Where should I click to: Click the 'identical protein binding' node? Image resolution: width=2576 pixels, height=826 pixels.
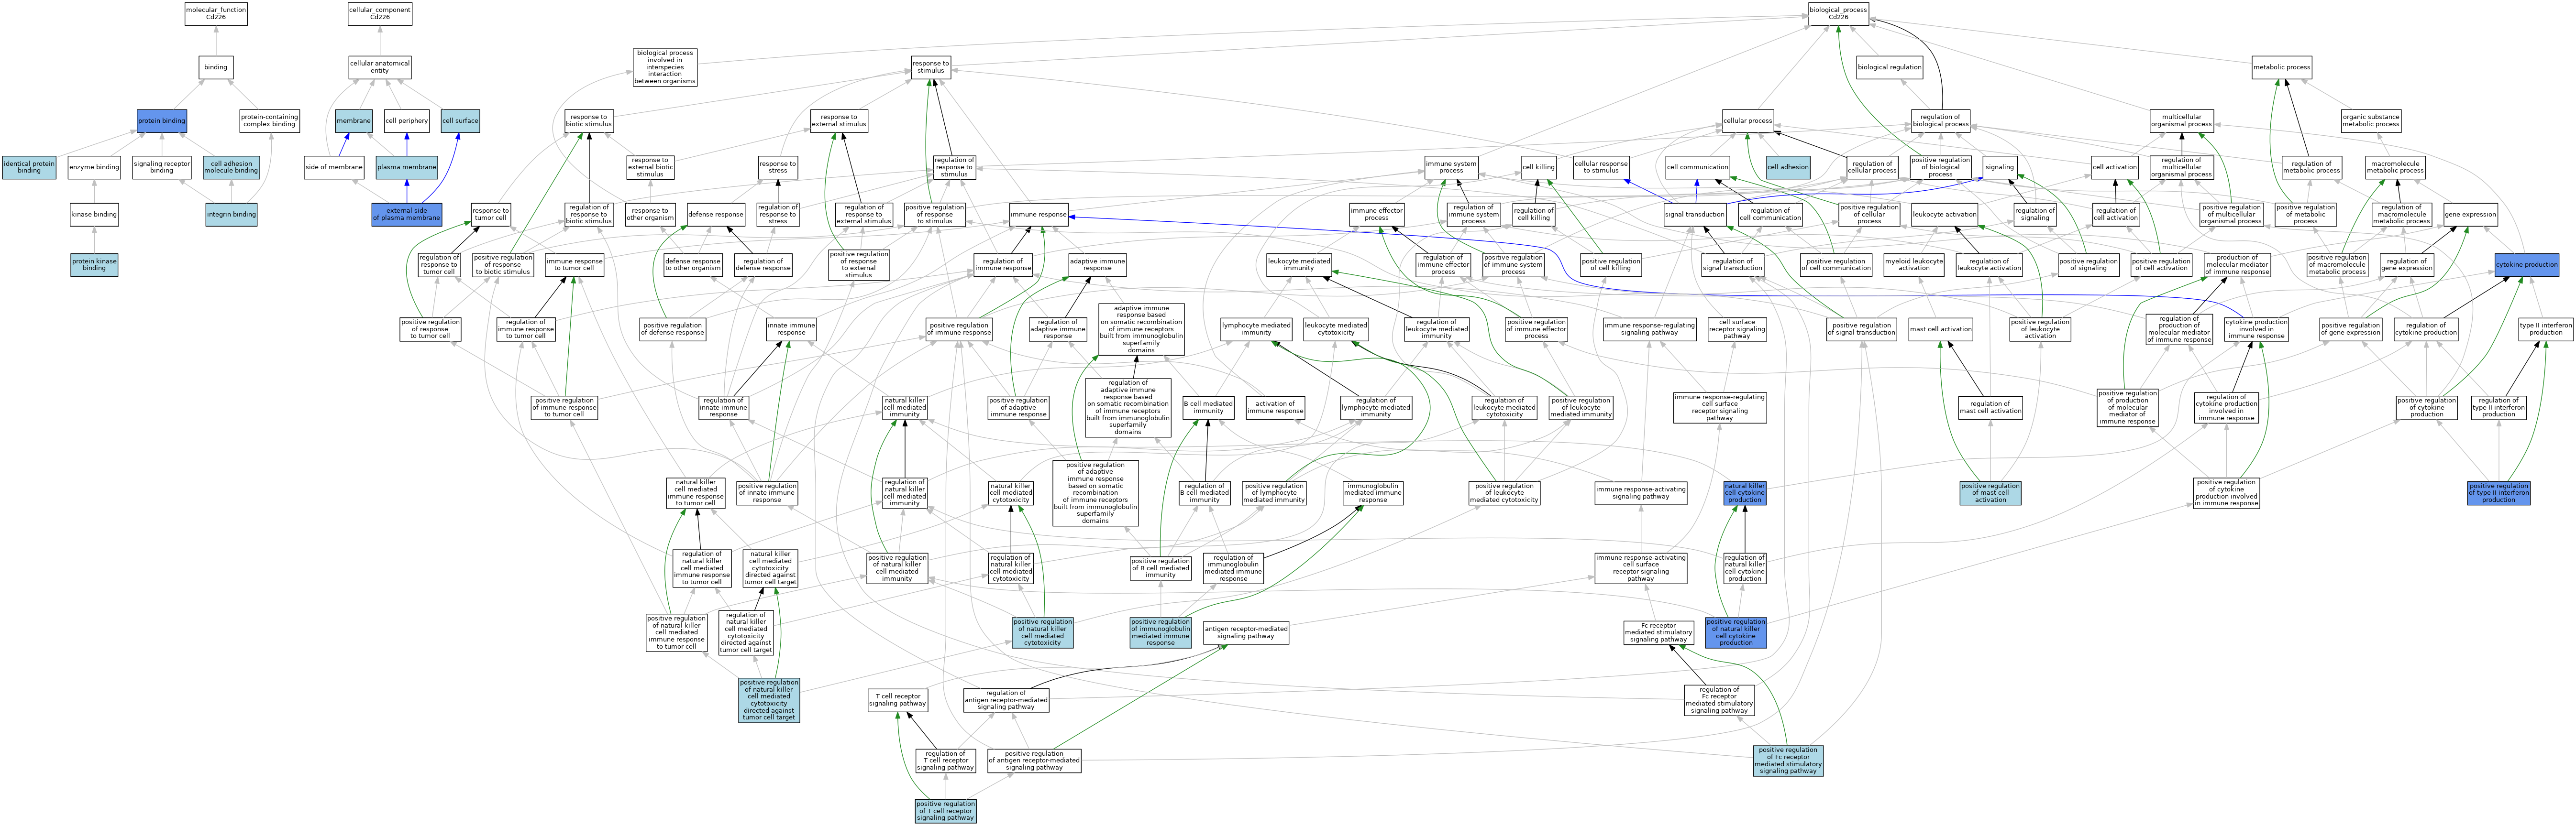pyautogui.click(x=30, y=168)
